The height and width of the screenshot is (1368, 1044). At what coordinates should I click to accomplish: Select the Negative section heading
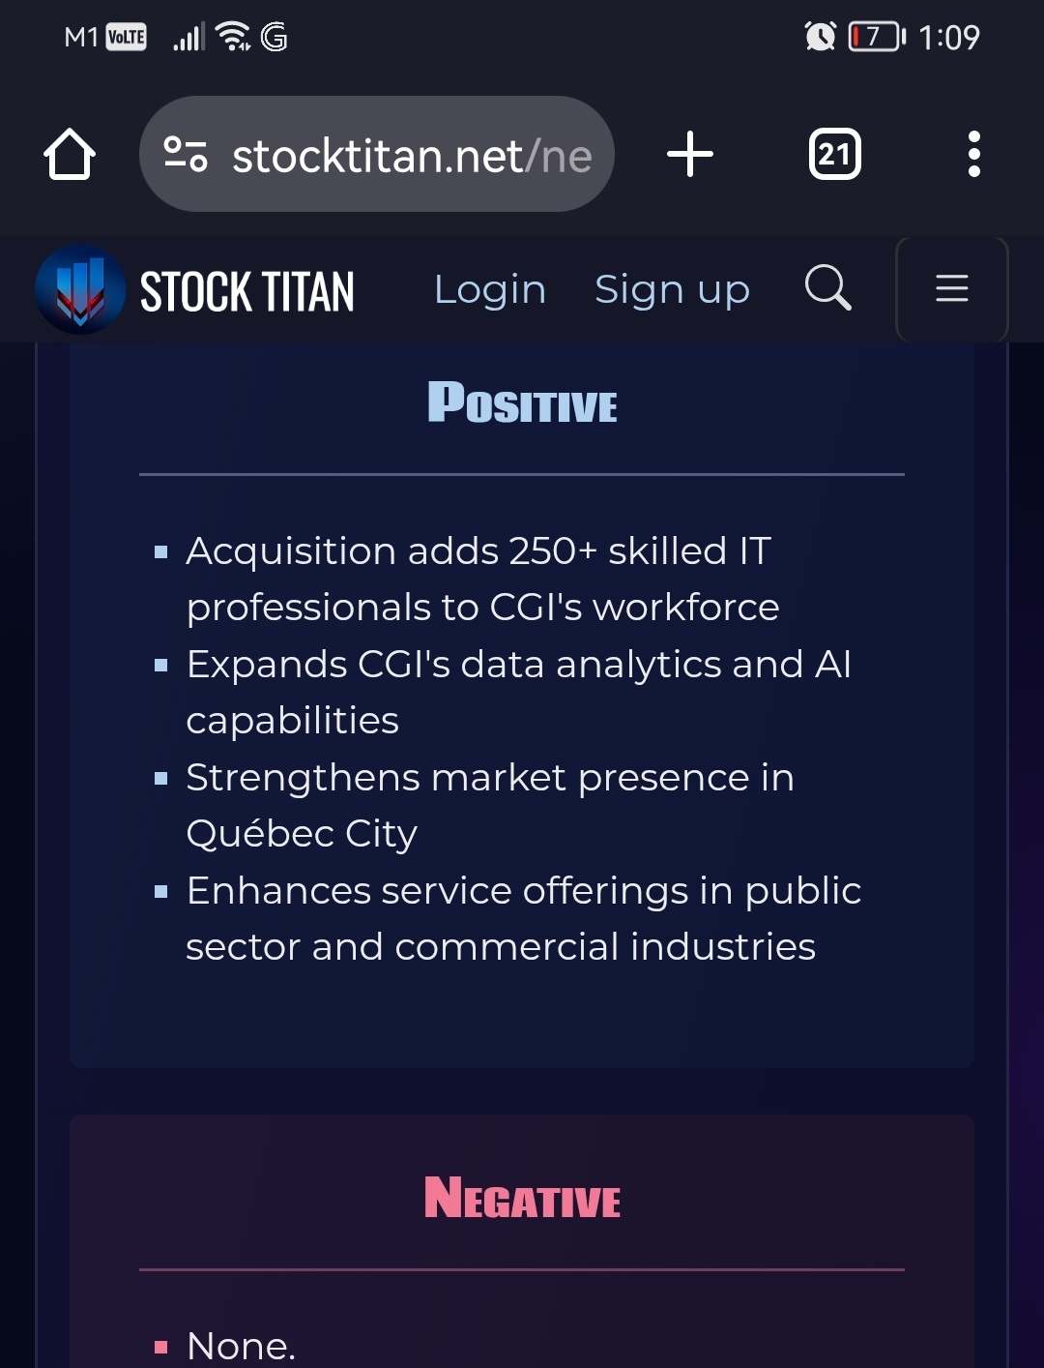point(522,1198)
